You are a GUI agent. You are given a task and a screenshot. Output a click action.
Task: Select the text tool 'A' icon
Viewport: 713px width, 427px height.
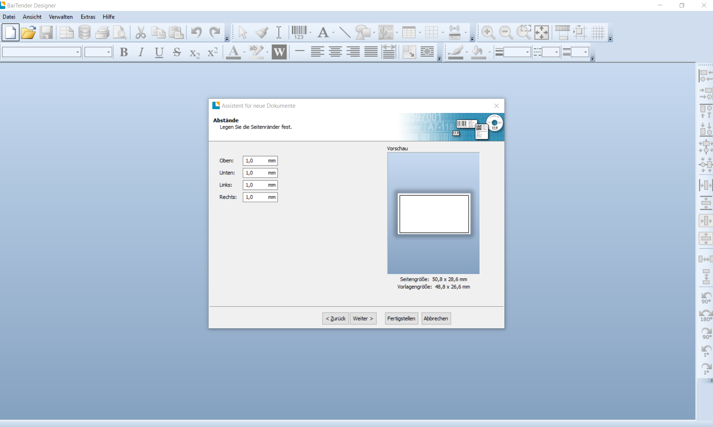[x=323, y=33]
